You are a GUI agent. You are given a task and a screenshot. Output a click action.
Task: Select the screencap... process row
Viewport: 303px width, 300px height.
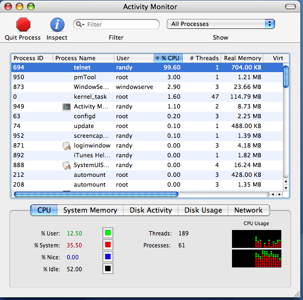click(147, 136)
